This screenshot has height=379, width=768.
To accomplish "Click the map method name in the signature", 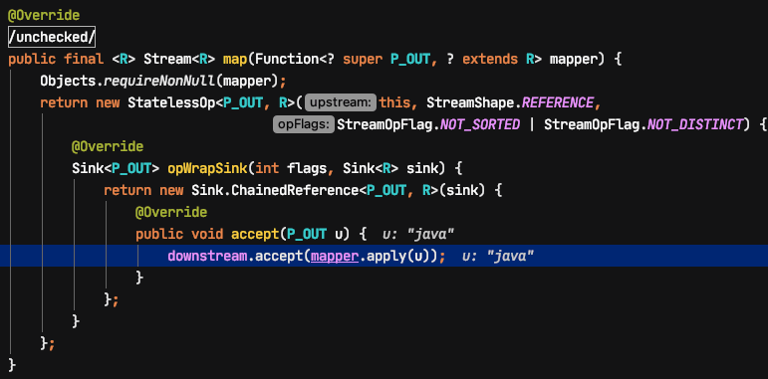I will tap(235, 59).
